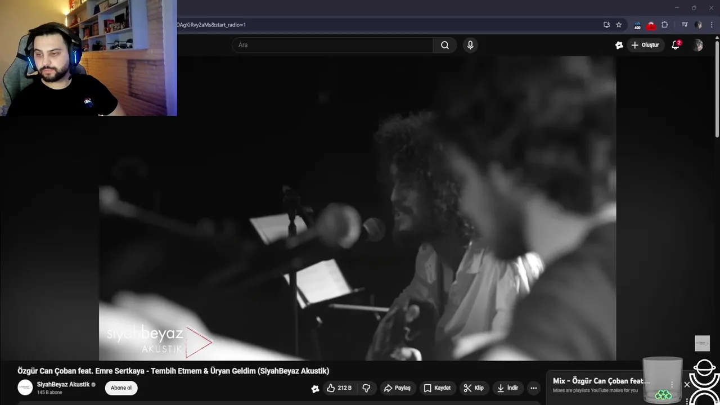720x405 pixels.
Task: Click the search magnifier button
Action: [445, 45]
